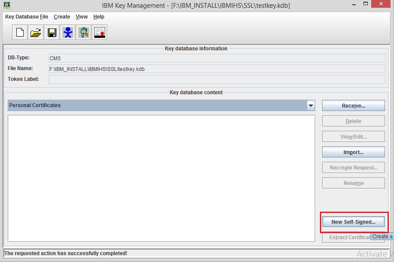Click the IBM Key Management title bar icon
Viewport: 394px width, 262px height.
(6, 4)
